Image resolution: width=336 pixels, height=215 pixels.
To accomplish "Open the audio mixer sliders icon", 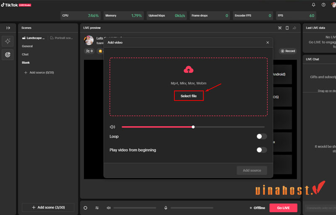I will tap(97, 208).
